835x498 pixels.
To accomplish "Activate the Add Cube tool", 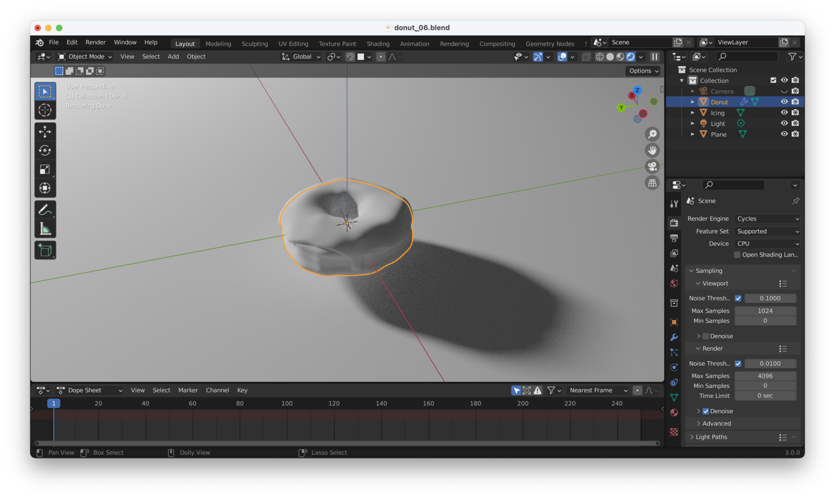I will (x=45, y=250).
